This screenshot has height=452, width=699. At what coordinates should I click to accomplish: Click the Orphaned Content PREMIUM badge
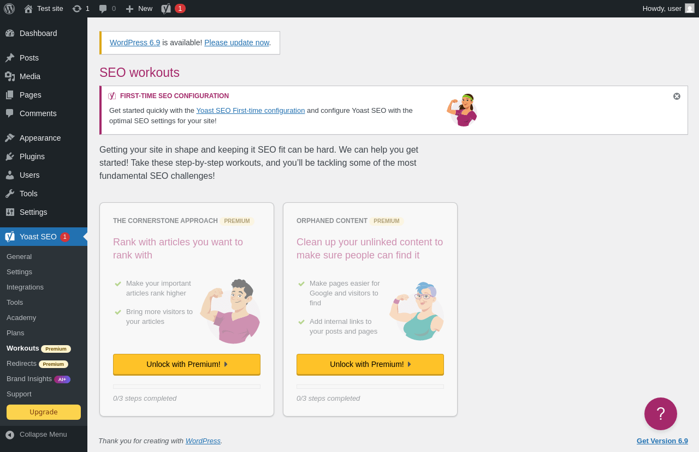[x=387, y=221]
